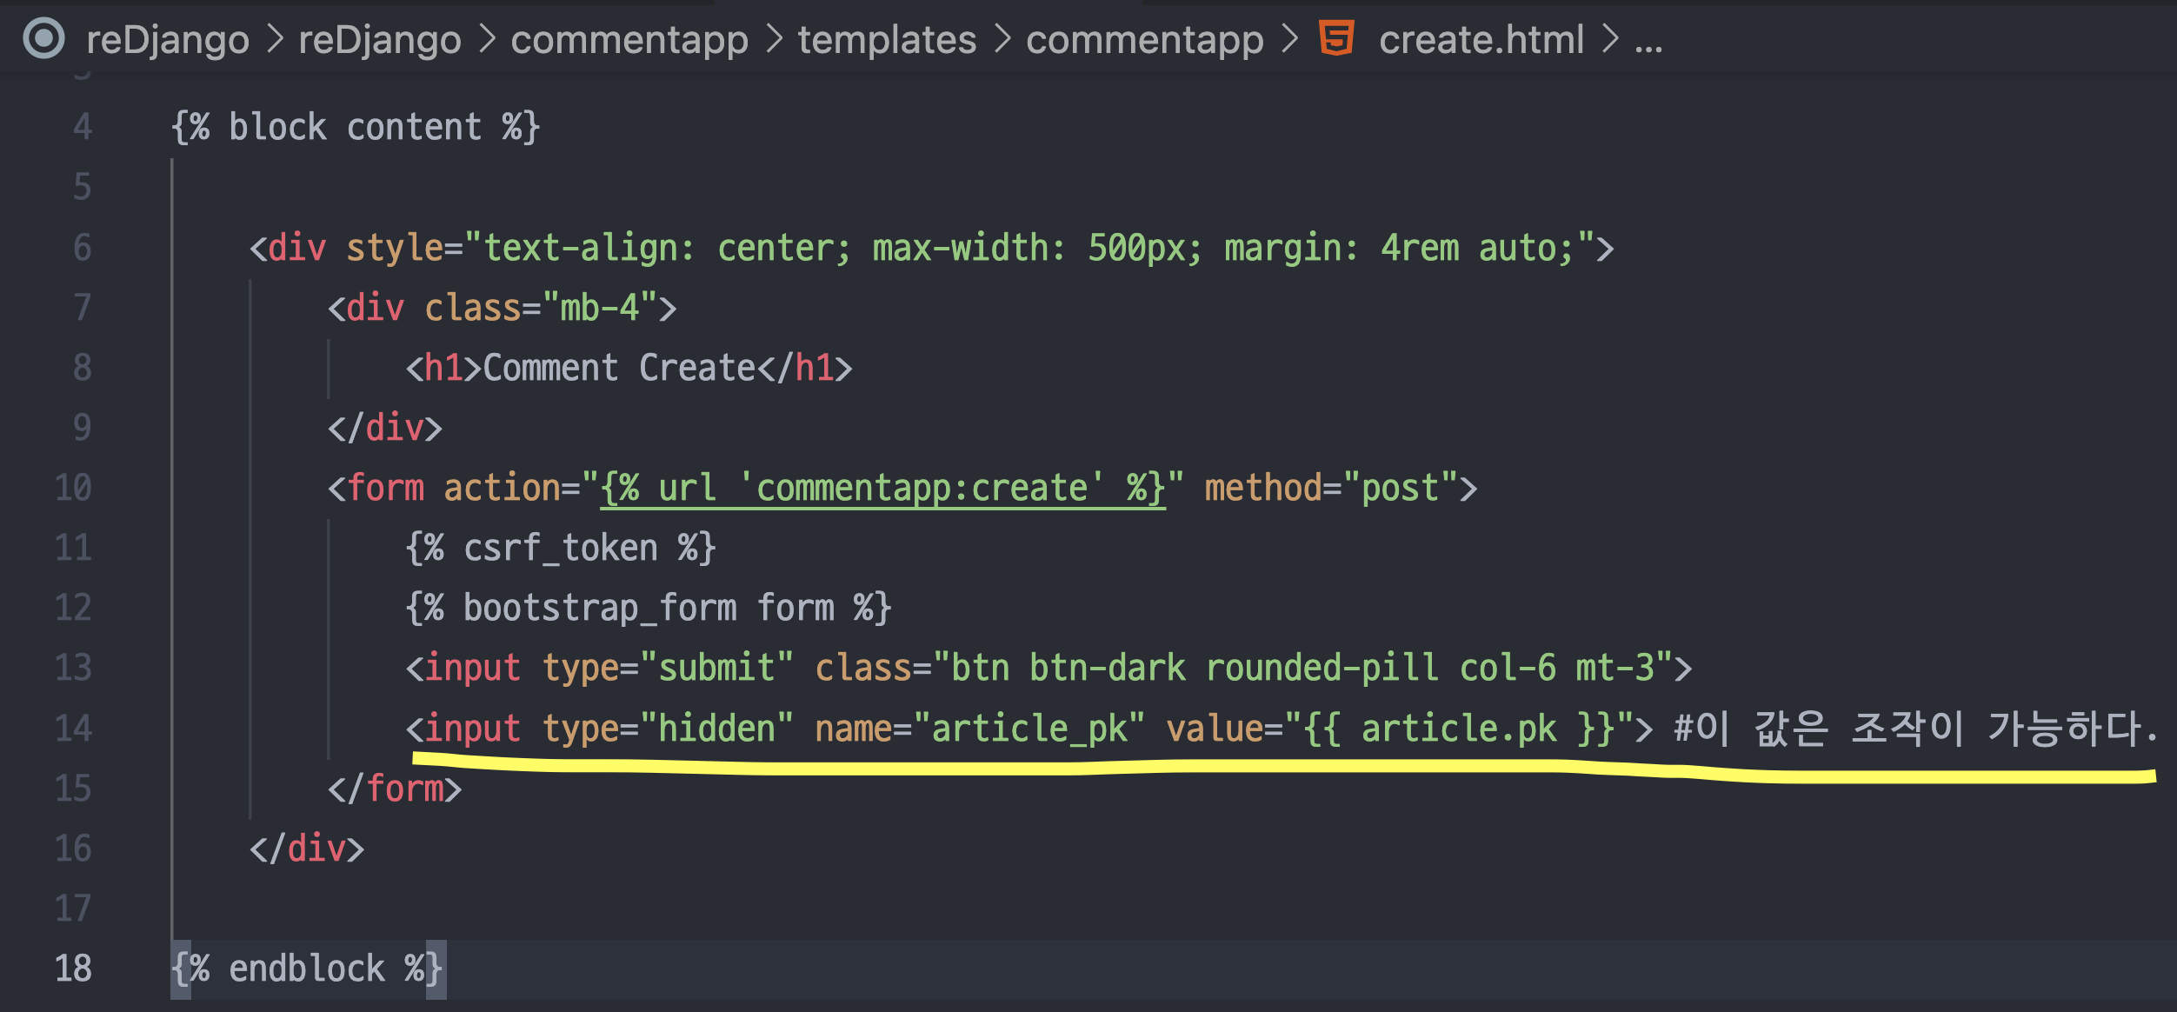Click the circle icon before reDjango breadcrumb

(43, 39)
